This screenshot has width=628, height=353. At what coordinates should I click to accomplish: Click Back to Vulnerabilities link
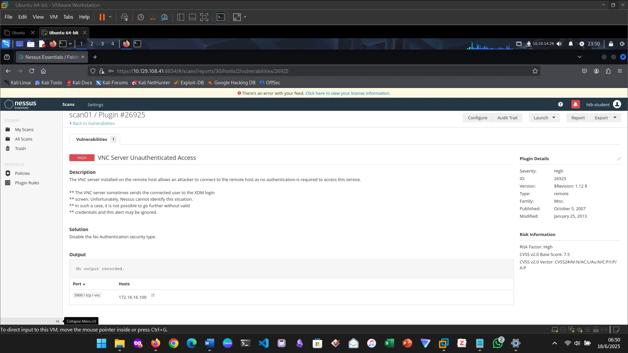[x=94, y=123]
